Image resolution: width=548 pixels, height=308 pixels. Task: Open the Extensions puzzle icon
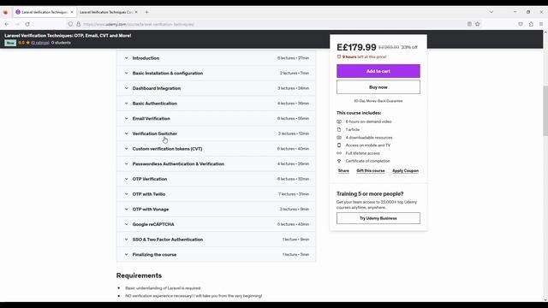click(x=531, y=24)
